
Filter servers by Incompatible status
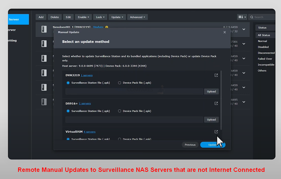click(x=266, y=65)
